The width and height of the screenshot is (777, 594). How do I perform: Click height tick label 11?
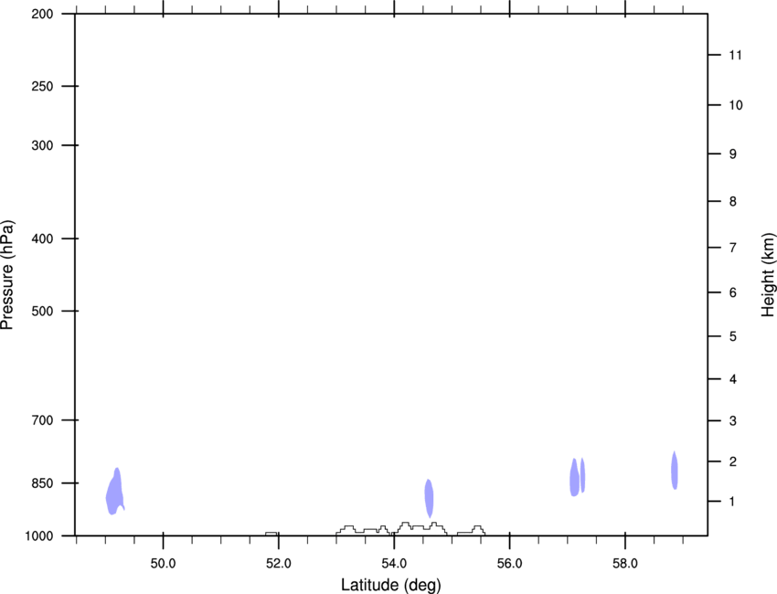(x=735, y=55)
